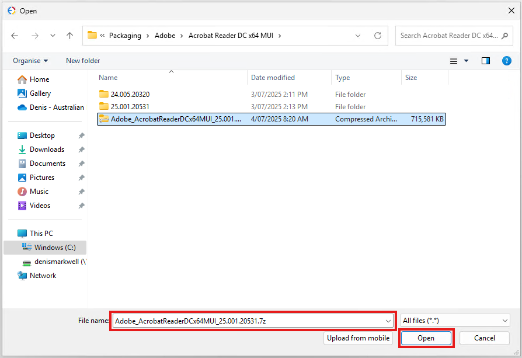Image resolution: width=522 pixels, height=358 pixels.
Task: Open the Organise menu
Action: click(30, 61)
